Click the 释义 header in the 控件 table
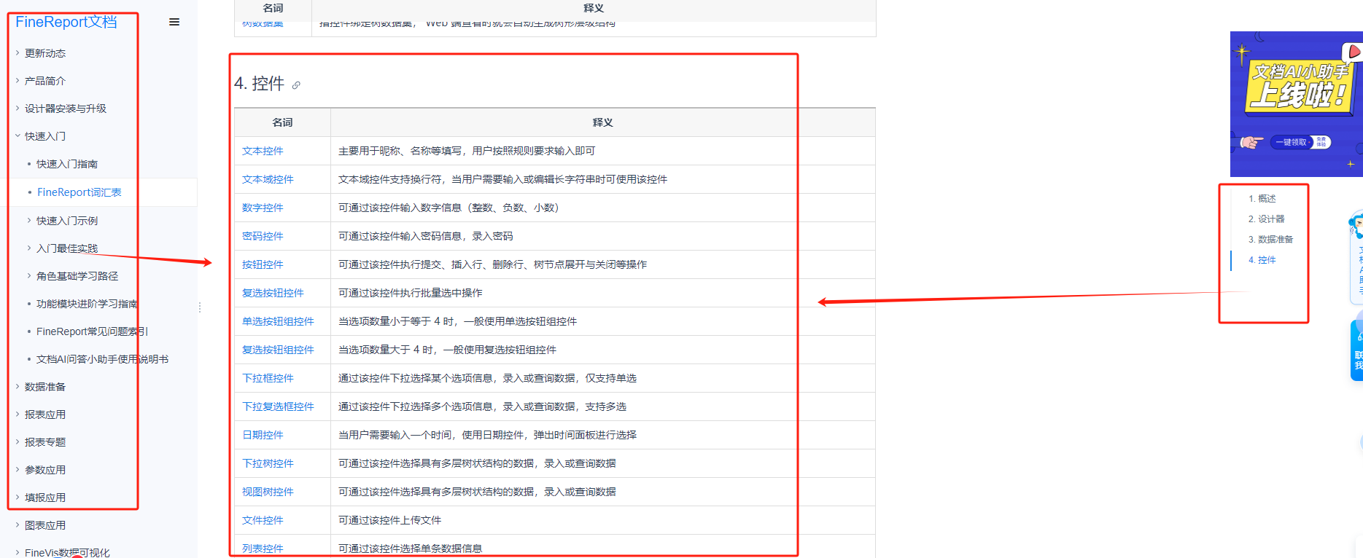The image size is (1363, 558). [602, 122]
